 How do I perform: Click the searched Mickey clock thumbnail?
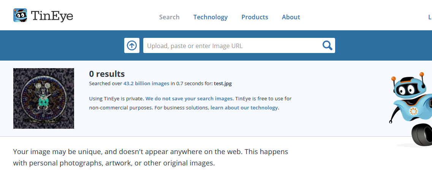click(44, 98)
